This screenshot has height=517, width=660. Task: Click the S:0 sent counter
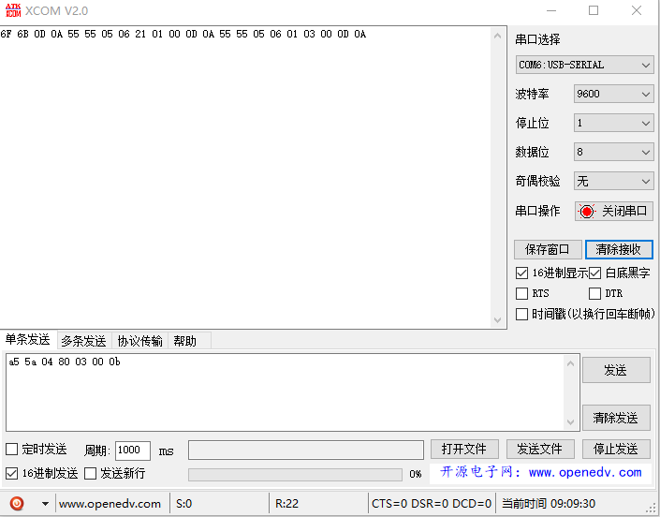point(183,504)
